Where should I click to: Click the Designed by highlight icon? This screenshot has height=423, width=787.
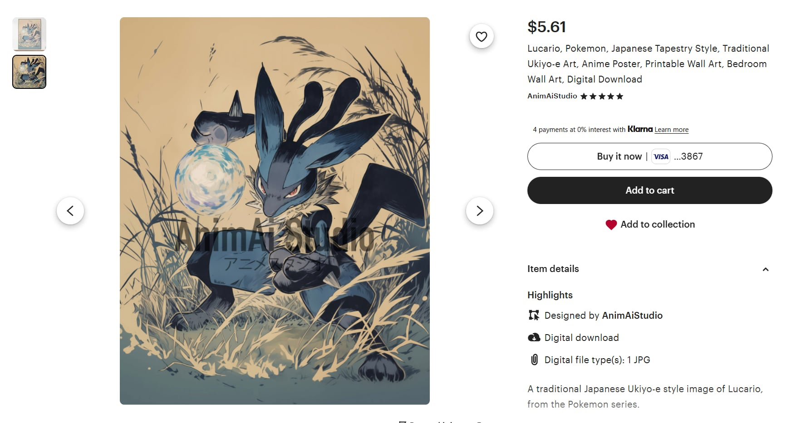[x=534, y=315]
